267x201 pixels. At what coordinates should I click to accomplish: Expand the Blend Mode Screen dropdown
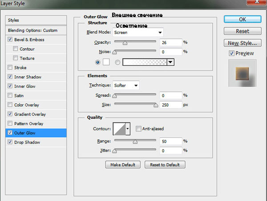pos(160,33)
